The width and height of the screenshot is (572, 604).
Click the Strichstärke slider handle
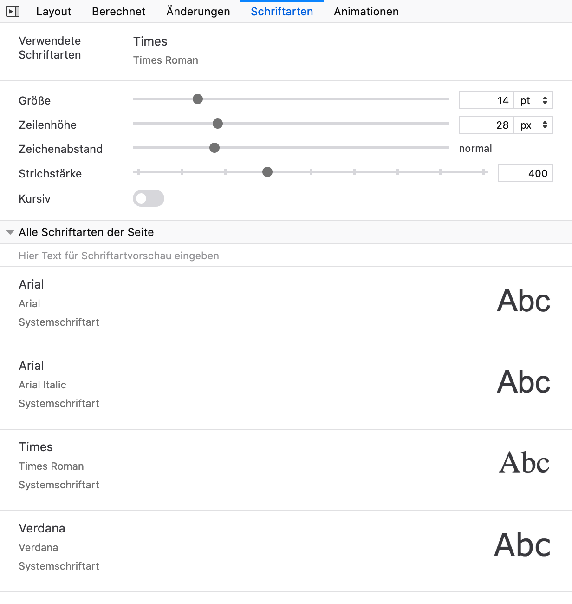(267, 172)
